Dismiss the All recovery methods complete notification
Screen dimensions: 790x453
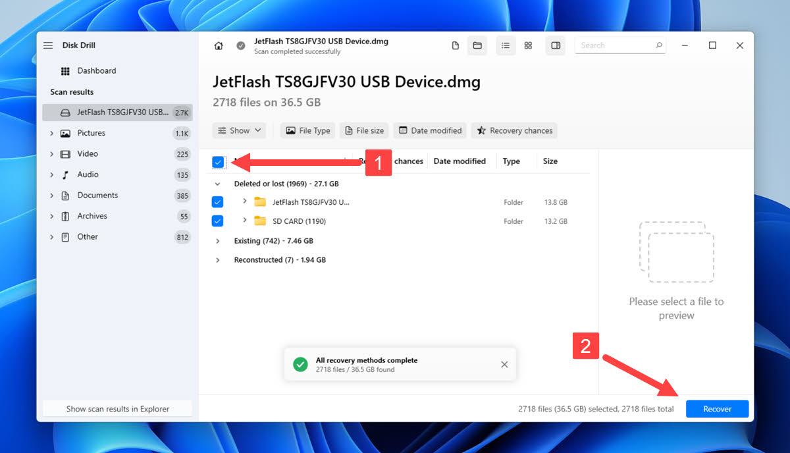click(x=504, y=365)
